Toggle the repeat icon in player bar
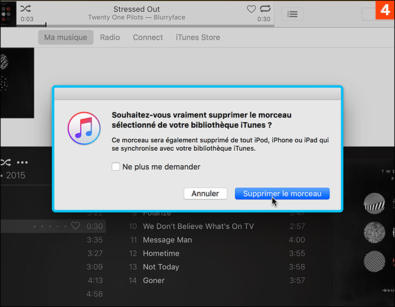The width and height of the screenshot is (395, 307). pos(265,9)
